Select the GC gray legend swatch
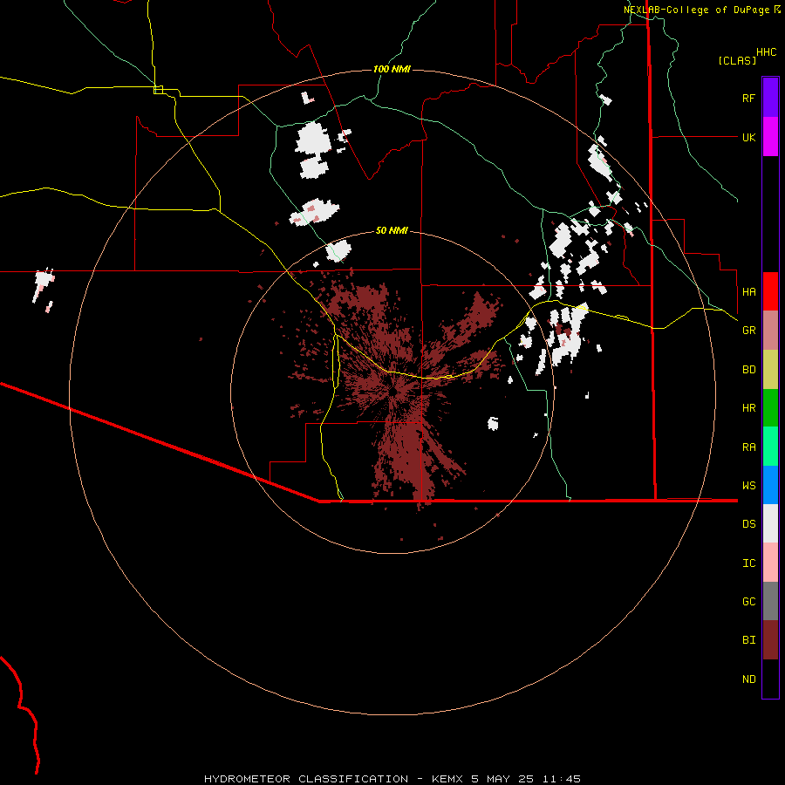The image size is (785, 785). click(x=770, y=601)
